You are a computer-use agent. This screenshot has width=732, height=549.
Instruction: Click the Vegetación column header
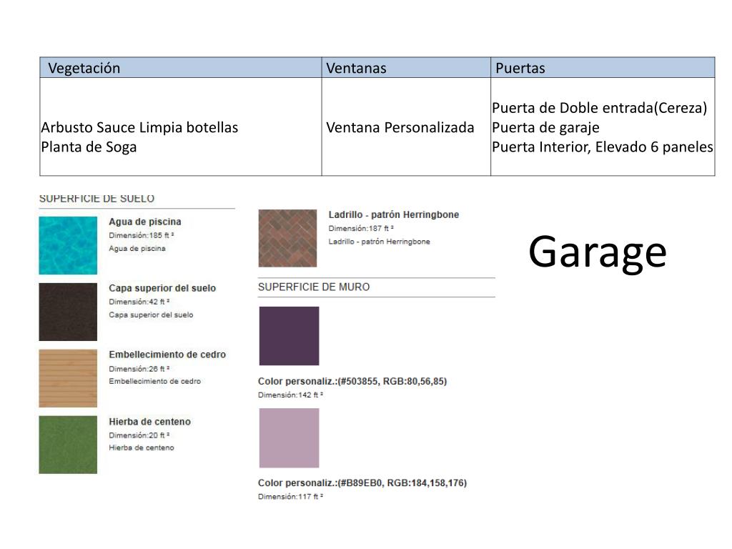(181, 68)
